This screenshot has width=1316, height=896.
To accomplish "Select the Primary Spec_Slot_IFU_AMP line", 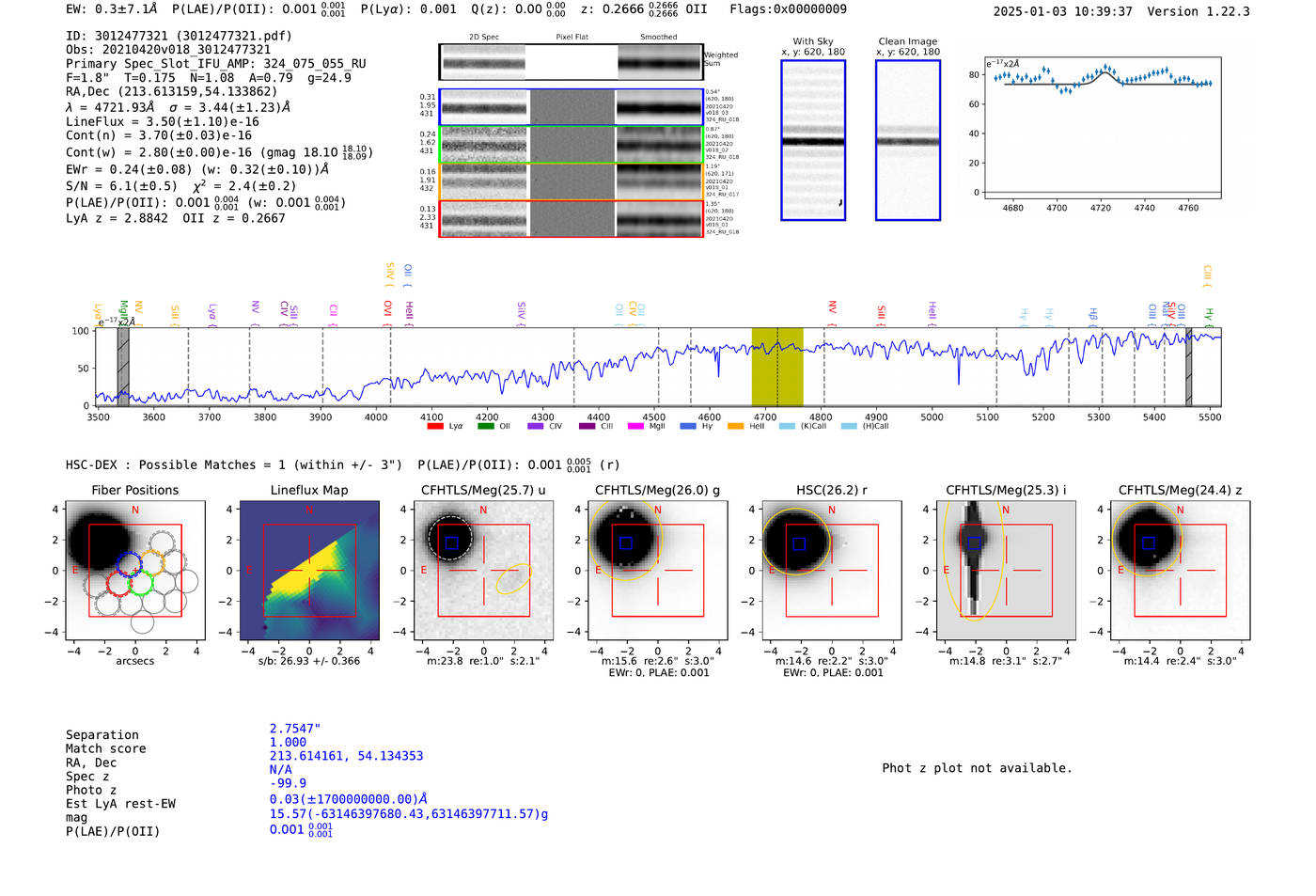I will click(216, 64).
